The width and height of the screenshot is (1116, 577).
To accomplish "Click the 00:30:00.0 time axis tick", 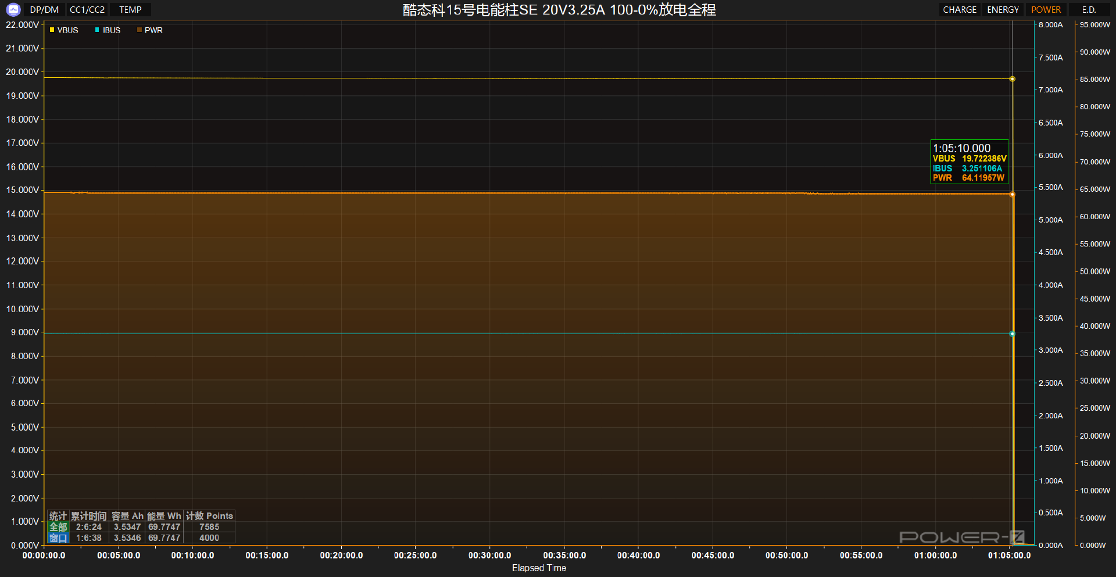I will click(x=490, y=556).
